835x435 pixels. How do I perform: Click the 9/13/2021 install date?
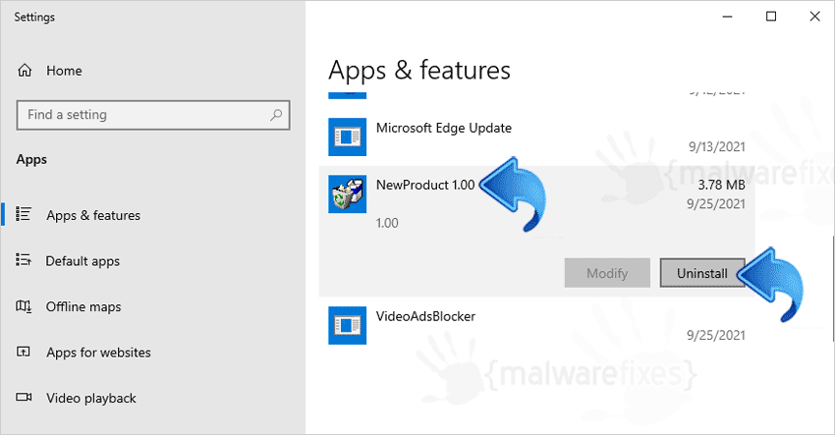pyautogui.click(x=717, y=146)
